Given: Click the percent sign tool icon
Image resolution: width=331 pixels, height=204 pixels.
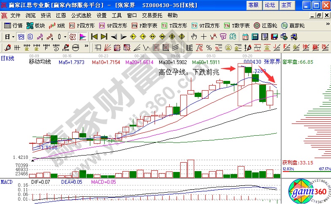Looking at the screenshot, I should click(209, 48).
